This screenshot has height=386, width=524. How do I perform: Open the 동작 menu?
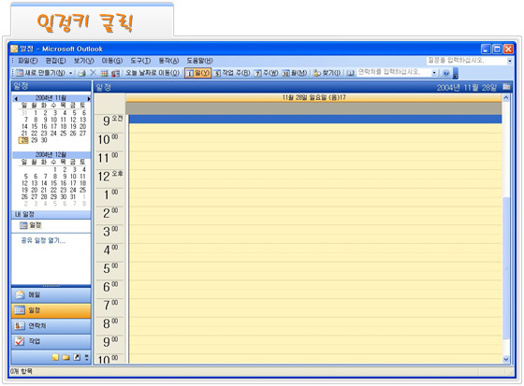point(168,61)
